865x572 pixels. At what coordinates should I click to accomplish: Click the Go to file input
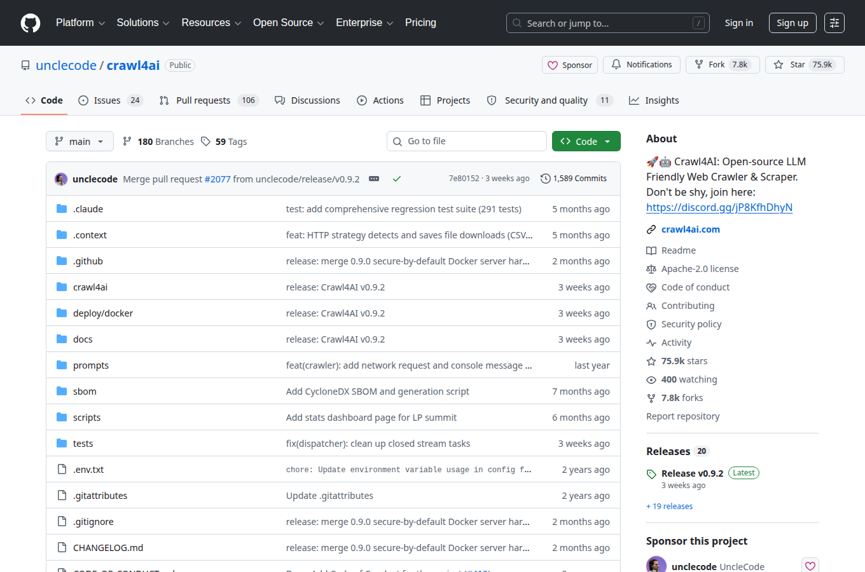tap(467, 141)
